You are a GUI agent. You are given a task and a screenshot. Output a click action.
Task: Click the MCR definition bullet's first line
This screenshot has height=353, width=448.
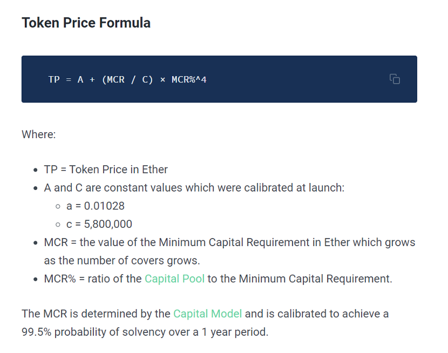[x=229, y=242]
